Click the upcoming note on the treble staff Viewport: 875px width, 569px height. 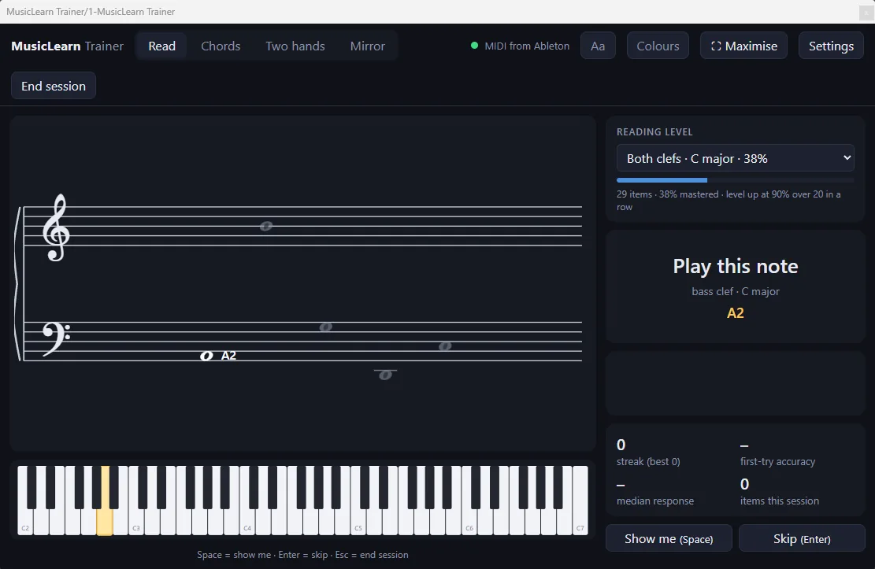[266, 226]
